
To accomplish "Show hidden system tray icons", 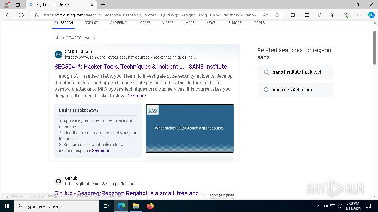I will point(318,206).
